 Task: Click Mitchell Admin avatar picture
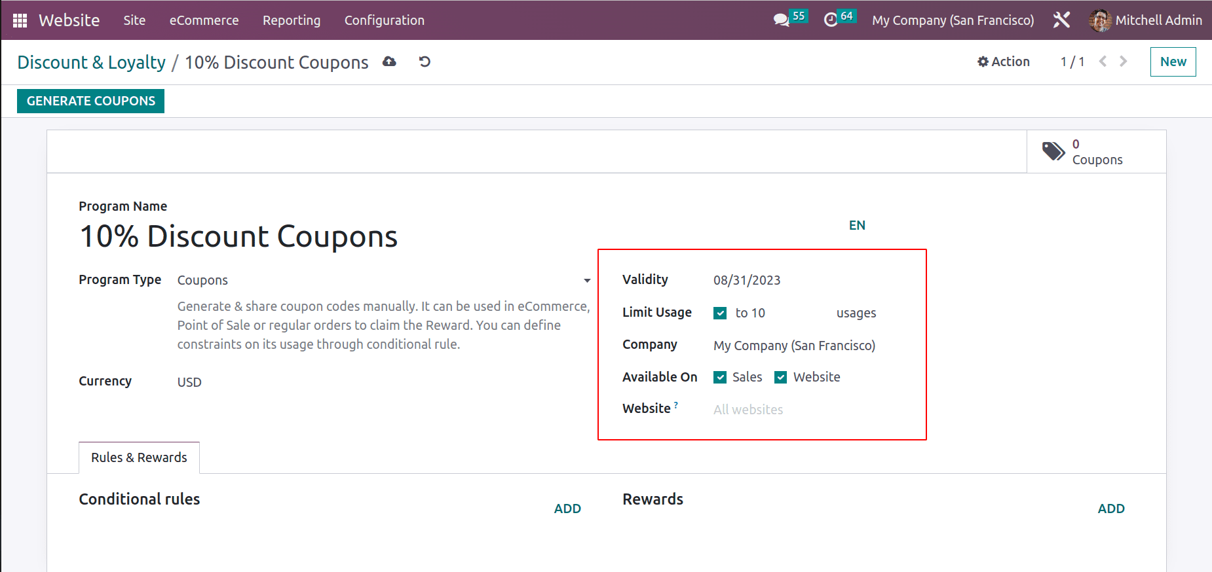[x=1100, y=20]
